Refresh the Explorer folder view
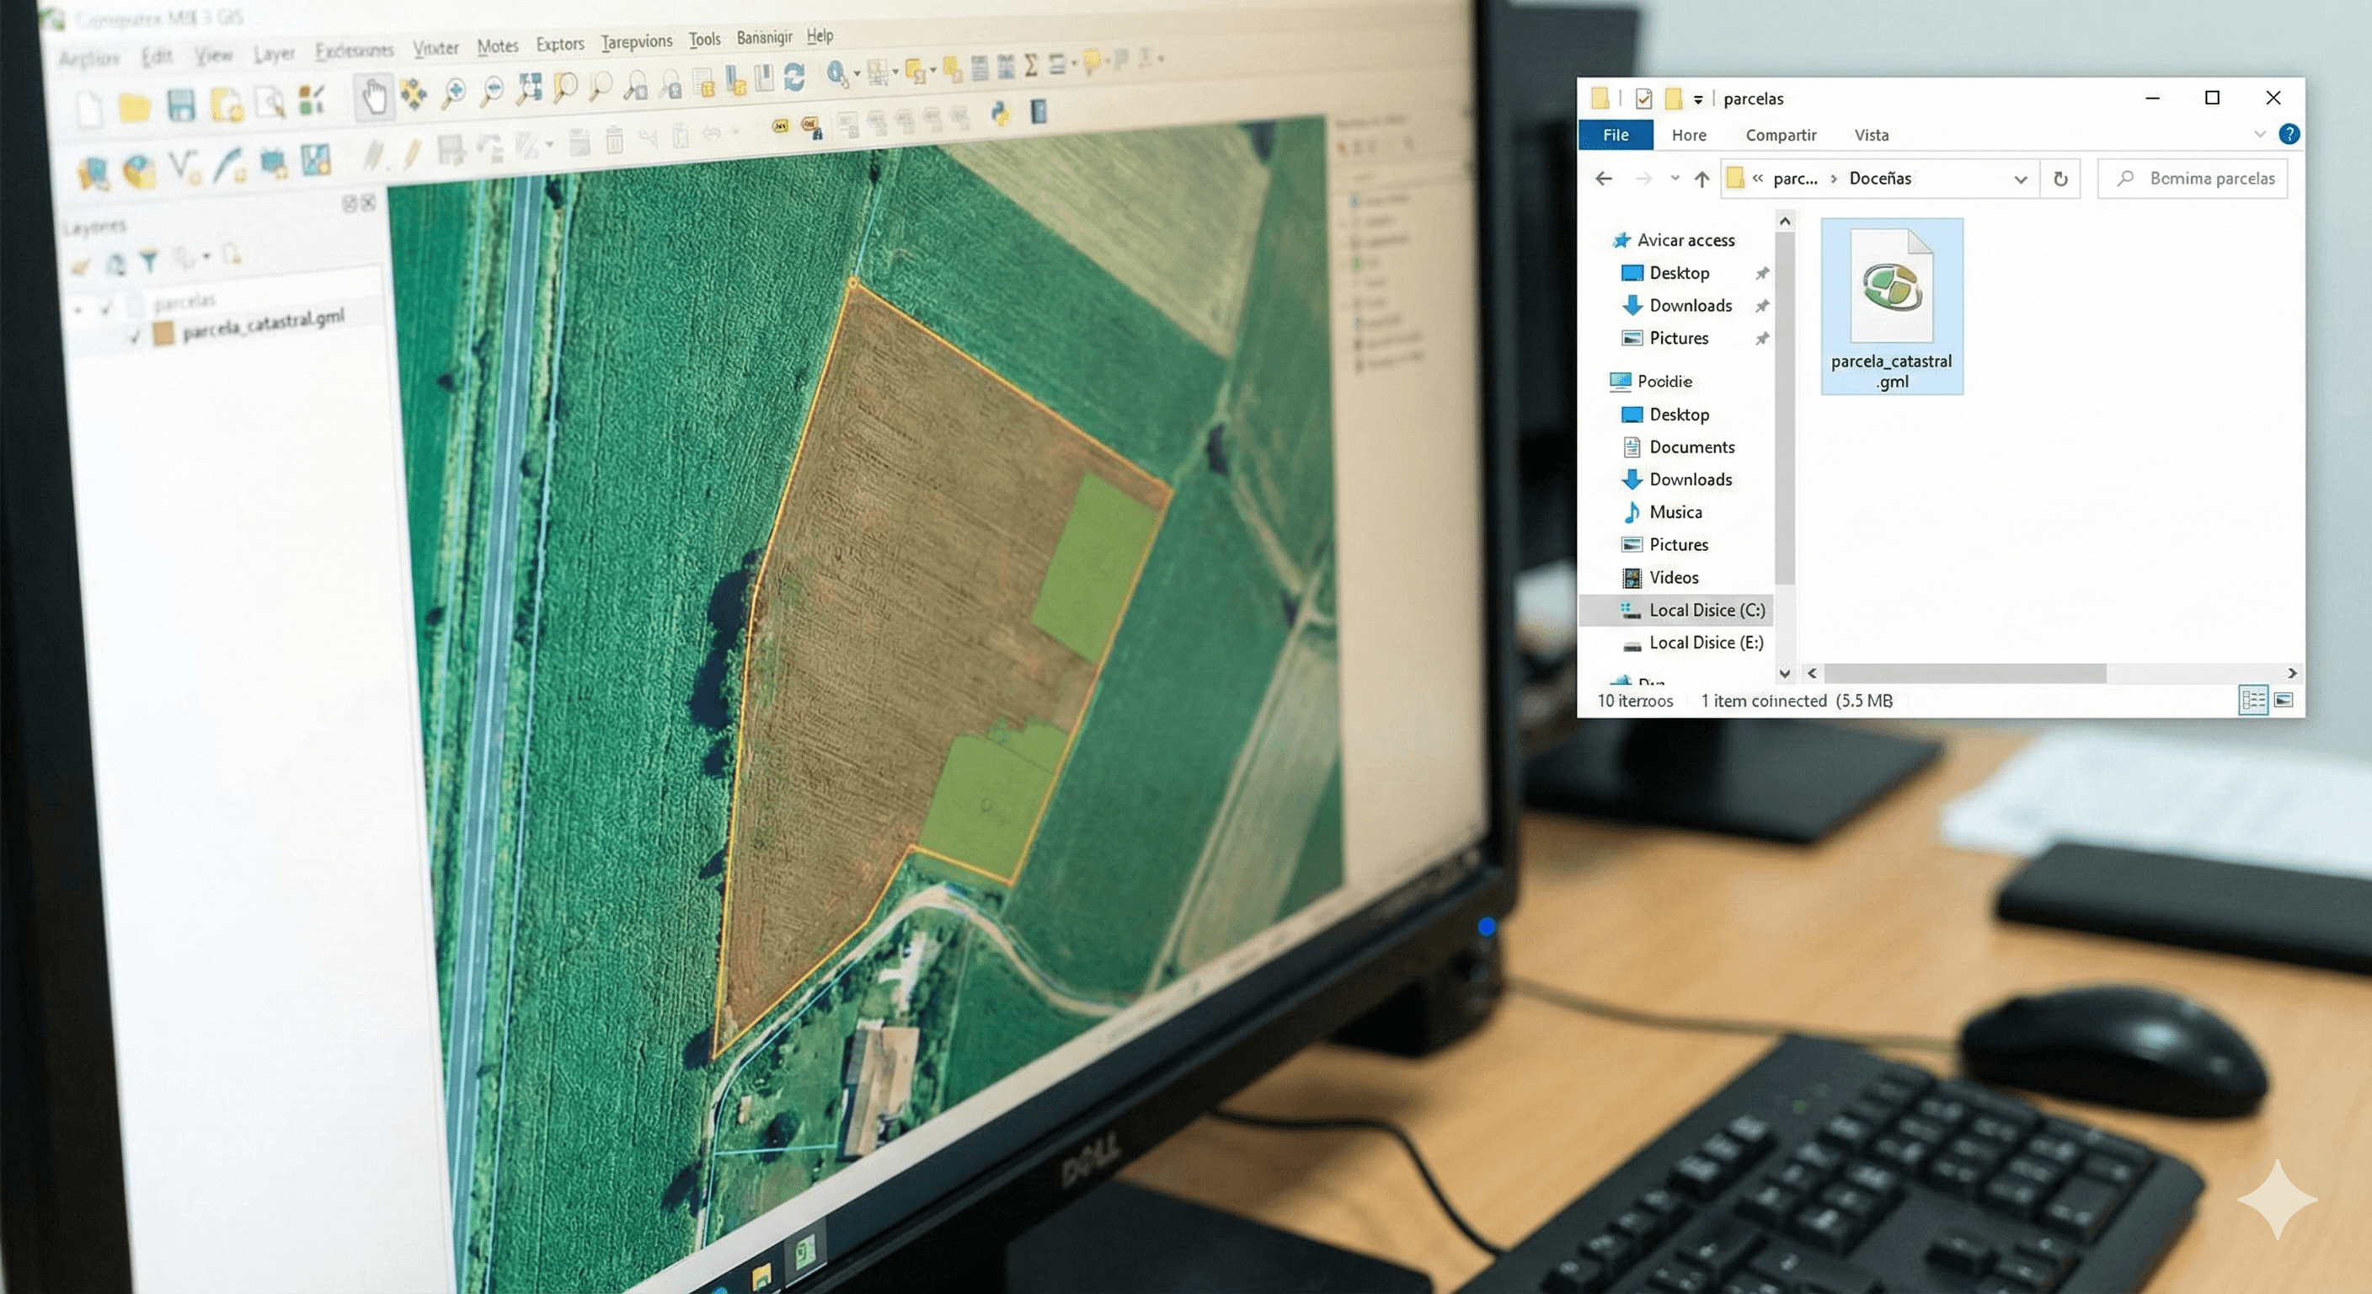The width and height of the screenshot is (2372, 1294). pos(2061,179)
